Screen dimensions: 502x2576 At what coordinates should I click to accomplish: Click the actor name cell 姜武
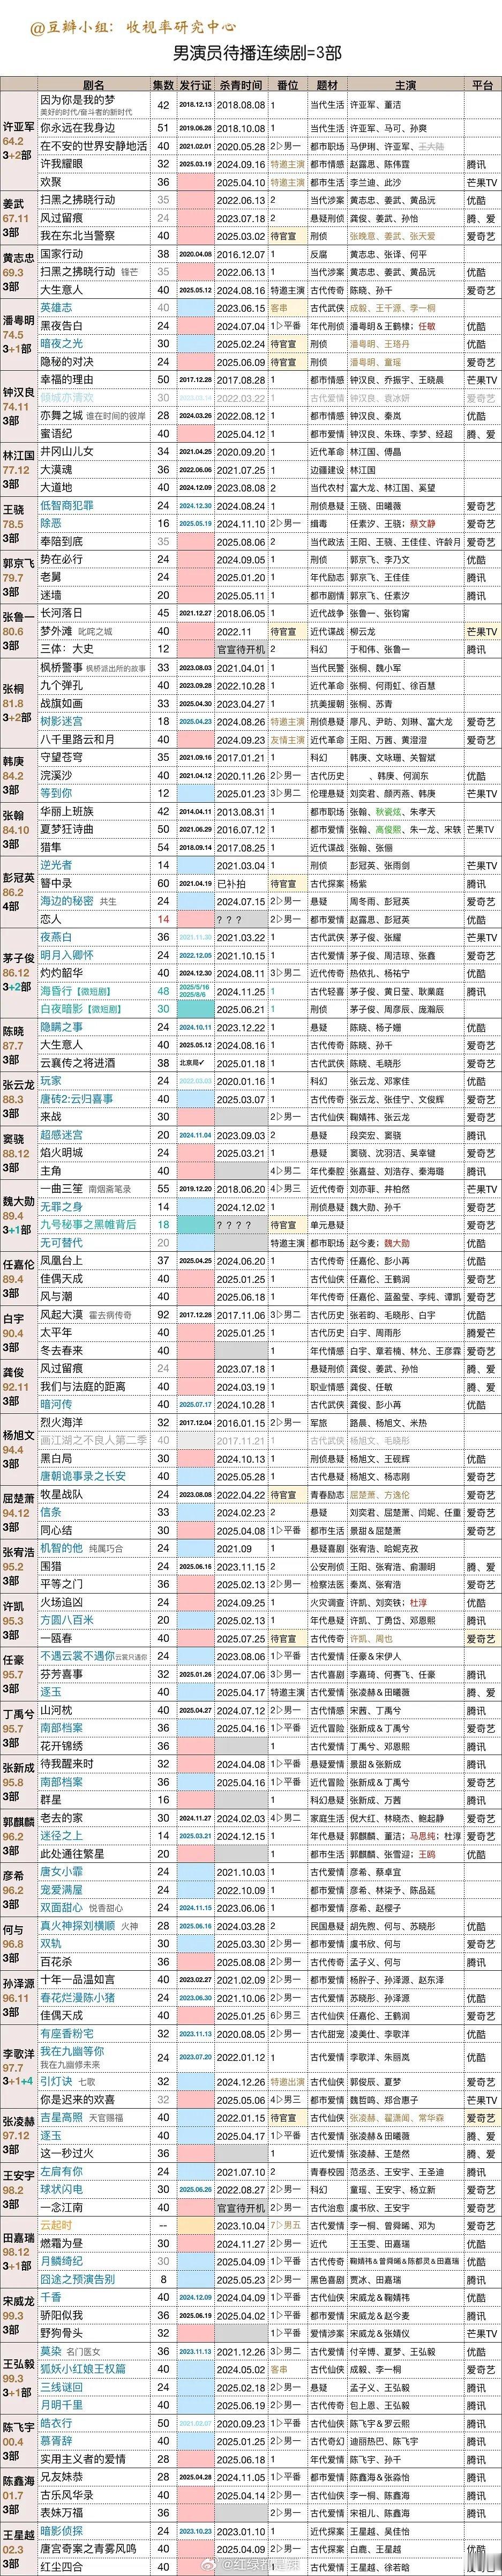pyautogui.click(x=13, y=204)
